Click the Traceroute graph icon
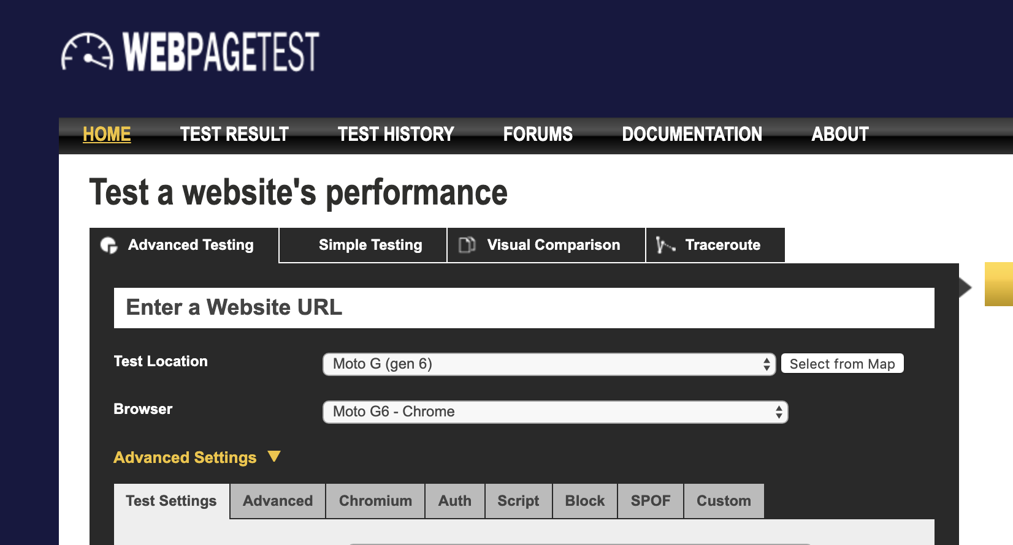 click(x=665, y=245)
